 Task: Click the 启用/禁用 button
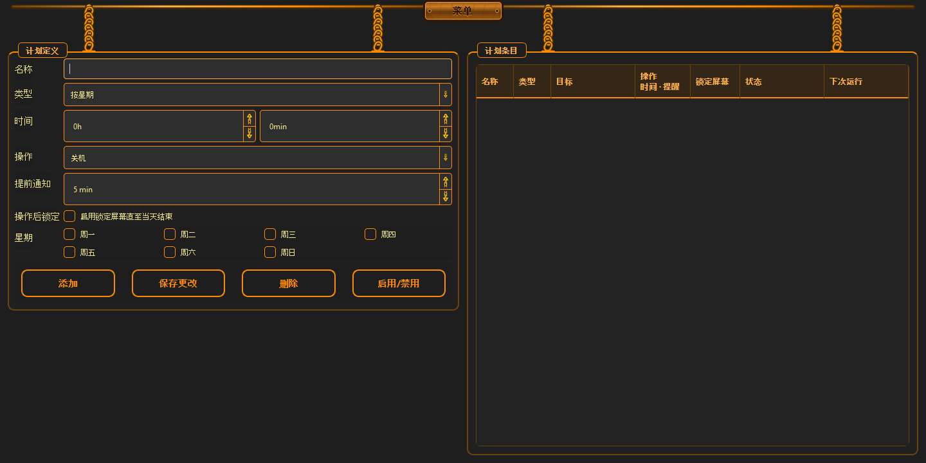399,284
